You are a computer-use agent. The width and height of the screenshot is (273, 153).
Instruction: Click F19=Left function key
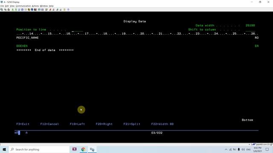(77, 124)
